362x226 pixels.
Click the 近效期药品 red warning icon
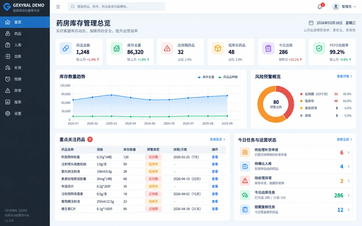tap(167, 48)
